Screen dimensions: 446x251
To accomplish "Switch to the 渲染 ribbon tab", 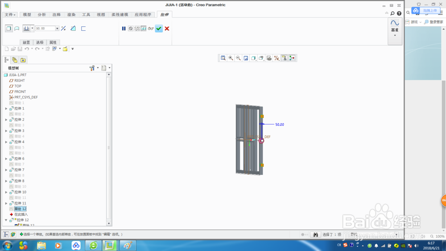I will (71, 15).
